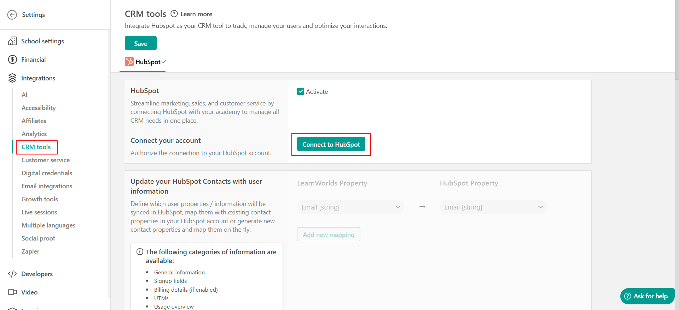Open the LearnWorlds Property Email dropdown
Image resolution: width=679 pixels, height=310 pixels.
[350, 207]
